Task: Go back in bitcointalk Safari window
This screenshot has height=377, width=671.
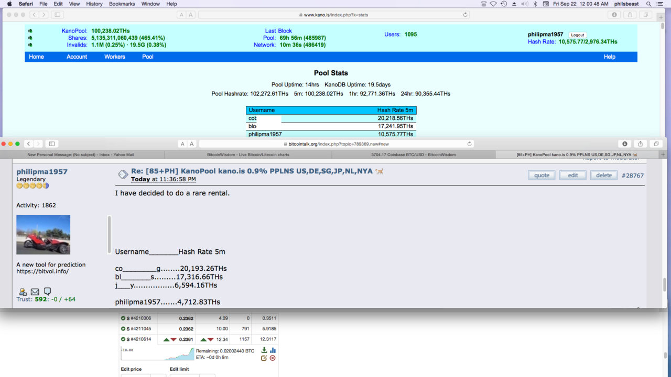Action: pos(29,143)
